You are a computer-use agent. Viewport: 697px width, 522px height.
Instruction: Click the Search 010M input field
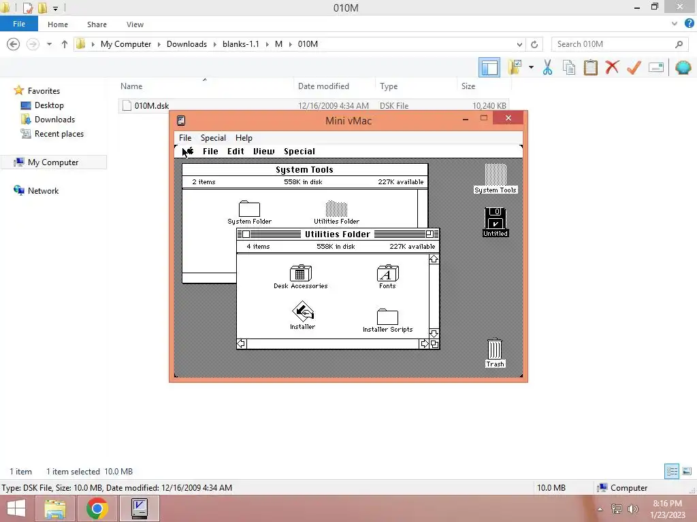[619, 44]
